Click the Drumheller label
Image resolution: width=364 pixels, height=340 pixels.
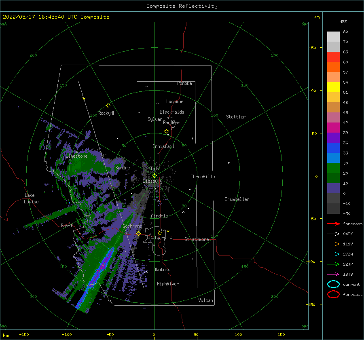(237, 199)
